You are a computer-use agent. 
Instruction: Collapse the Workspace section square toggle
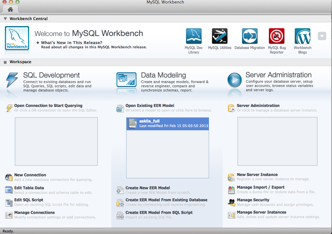5,62
